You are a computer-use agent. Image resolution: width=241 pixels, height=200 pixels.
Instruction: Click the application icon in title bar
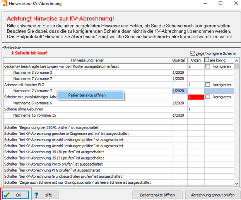pyautogui.click(x=4, y=3)
